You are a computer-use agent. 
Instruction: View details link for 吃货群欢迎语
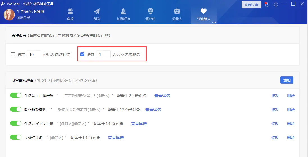pos(153,110)
